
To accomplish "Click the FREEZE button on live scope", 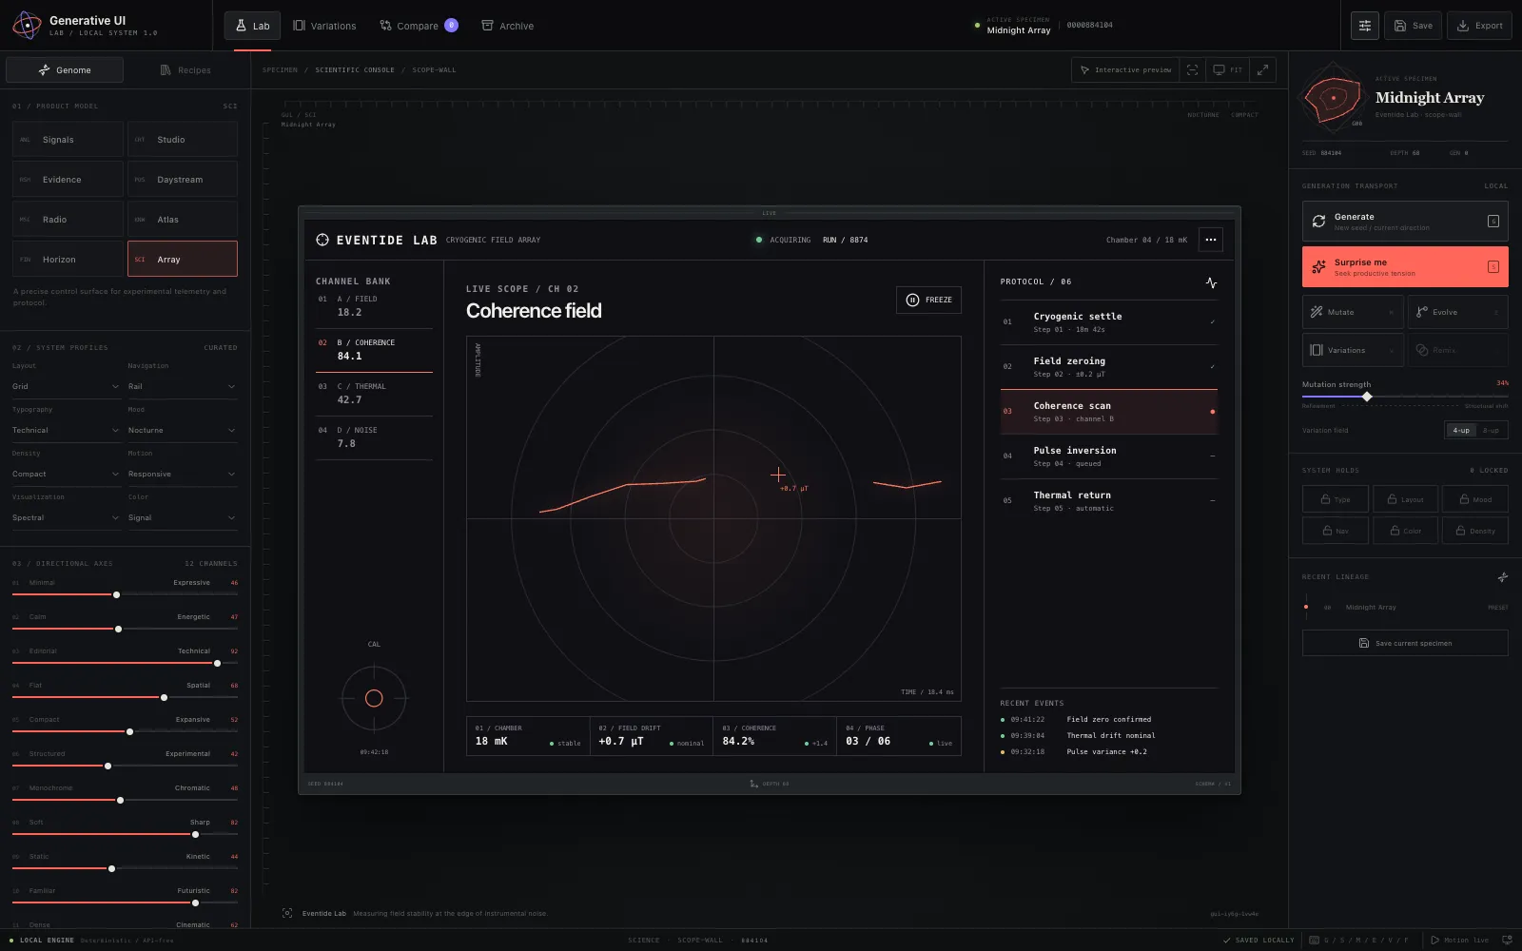I will tap(928, 300).
